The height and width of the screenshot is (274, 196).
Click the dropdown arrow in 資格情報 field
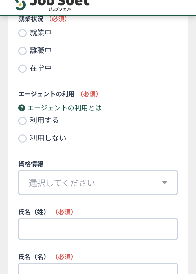(x=164, y=183)
